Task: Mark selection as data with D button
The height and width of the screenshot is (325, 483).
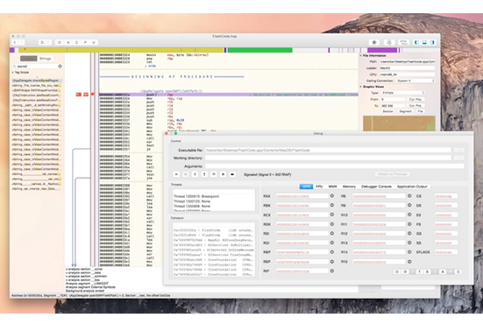Action: pyautogui.click(x=60, y=42)
